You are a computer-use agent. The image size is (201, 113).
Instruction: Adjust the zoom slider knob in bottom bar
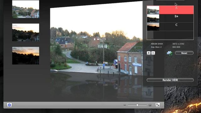(137, 105)
